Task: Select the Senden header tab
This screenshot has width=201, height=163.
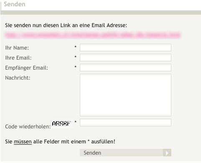Action: [x=15, y=4]
